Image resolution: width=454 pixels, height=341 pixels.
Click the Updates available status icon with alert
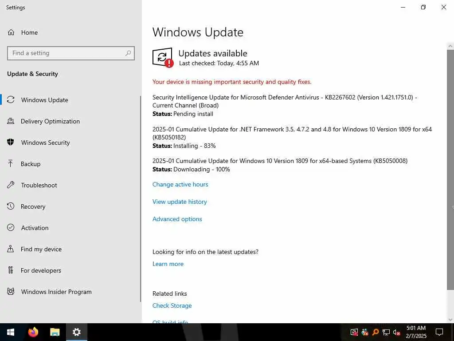click(163, 57)
